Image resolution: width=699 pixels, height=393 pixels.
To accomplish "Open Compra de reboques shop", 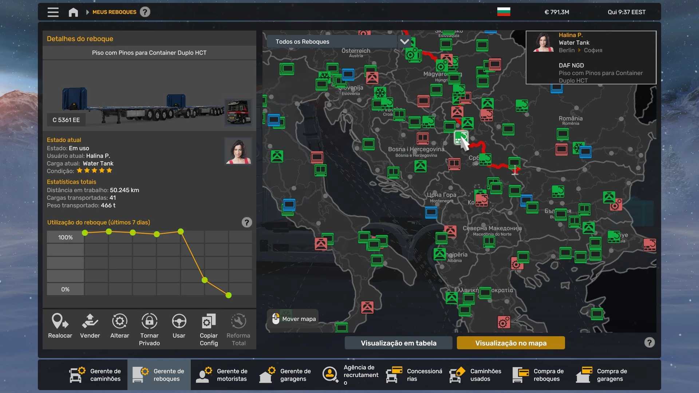I will 539,375.
